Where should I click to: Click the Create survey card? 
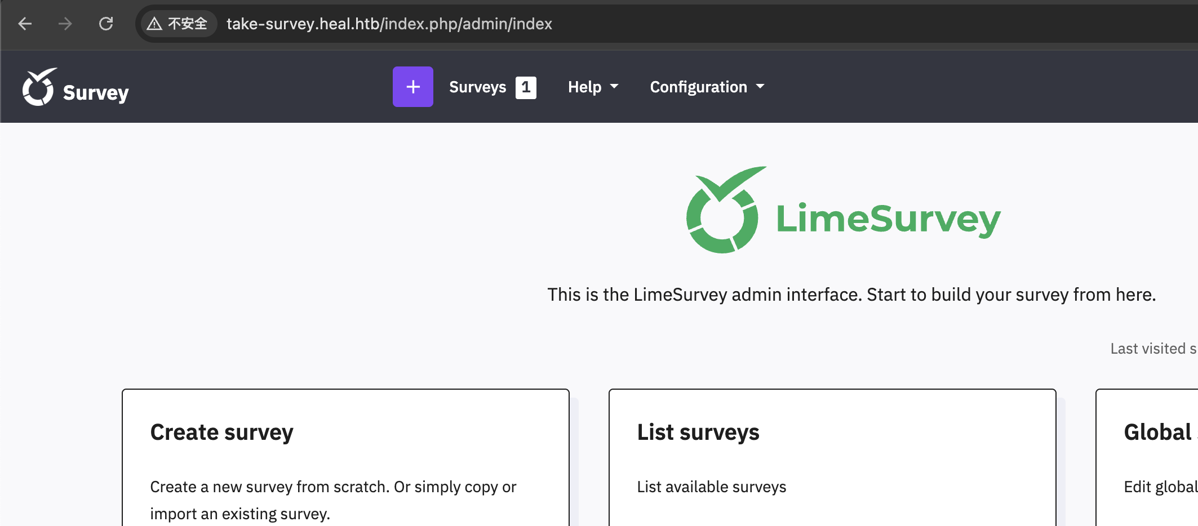tap(345, 456)
